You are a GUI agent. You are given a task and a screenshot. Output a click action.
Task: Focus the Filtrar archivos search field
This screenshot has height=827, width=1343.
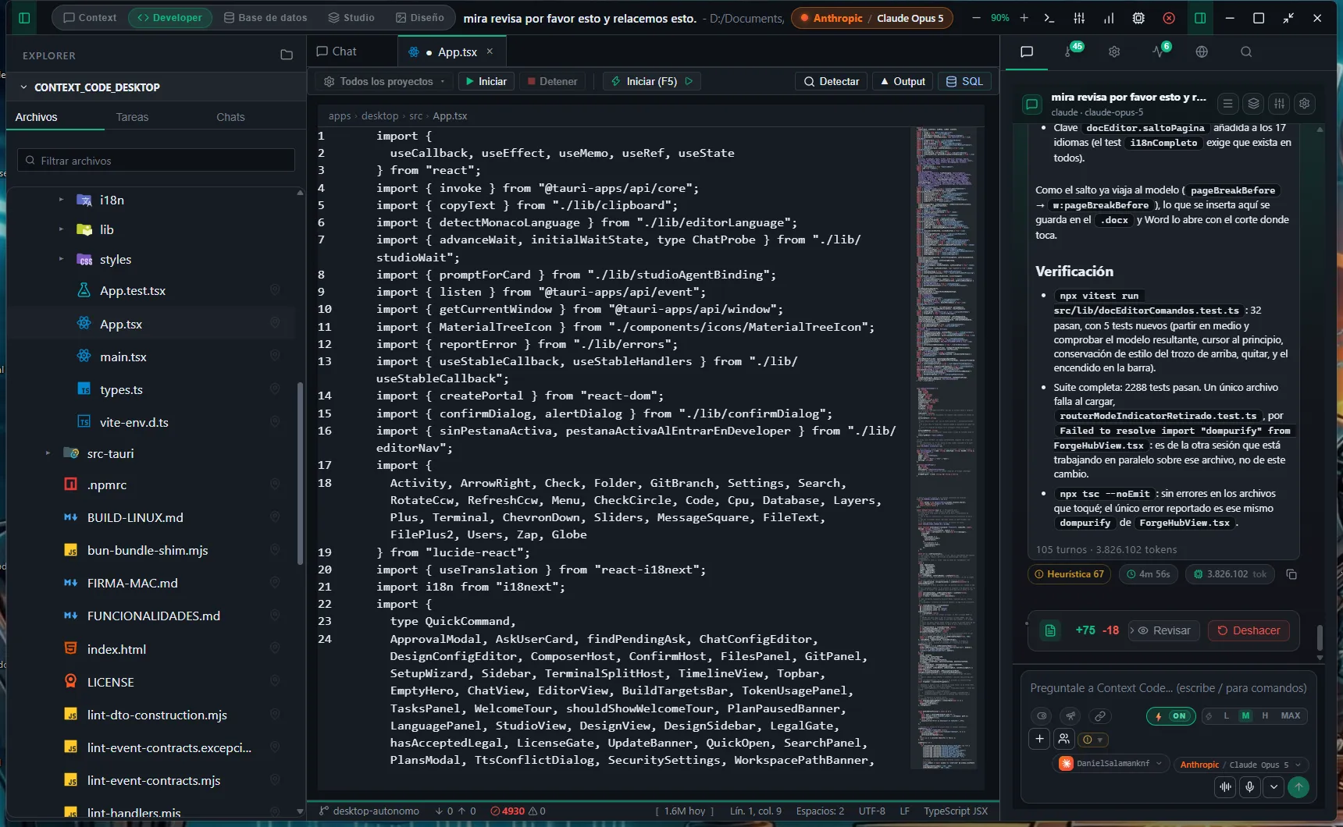click(x=156, y=161)
